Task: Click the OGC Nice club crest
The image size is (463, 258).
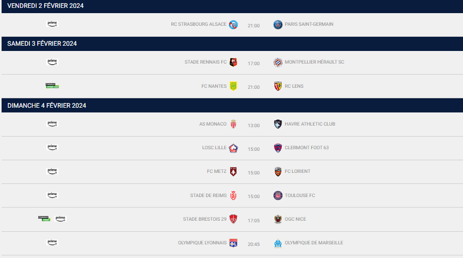Action: (278, 219)
